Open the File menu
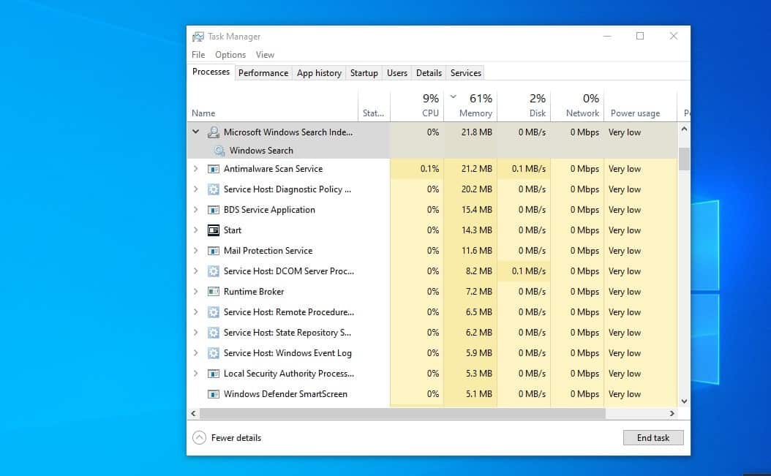771x476 pixels. click(x=198, y=55)
